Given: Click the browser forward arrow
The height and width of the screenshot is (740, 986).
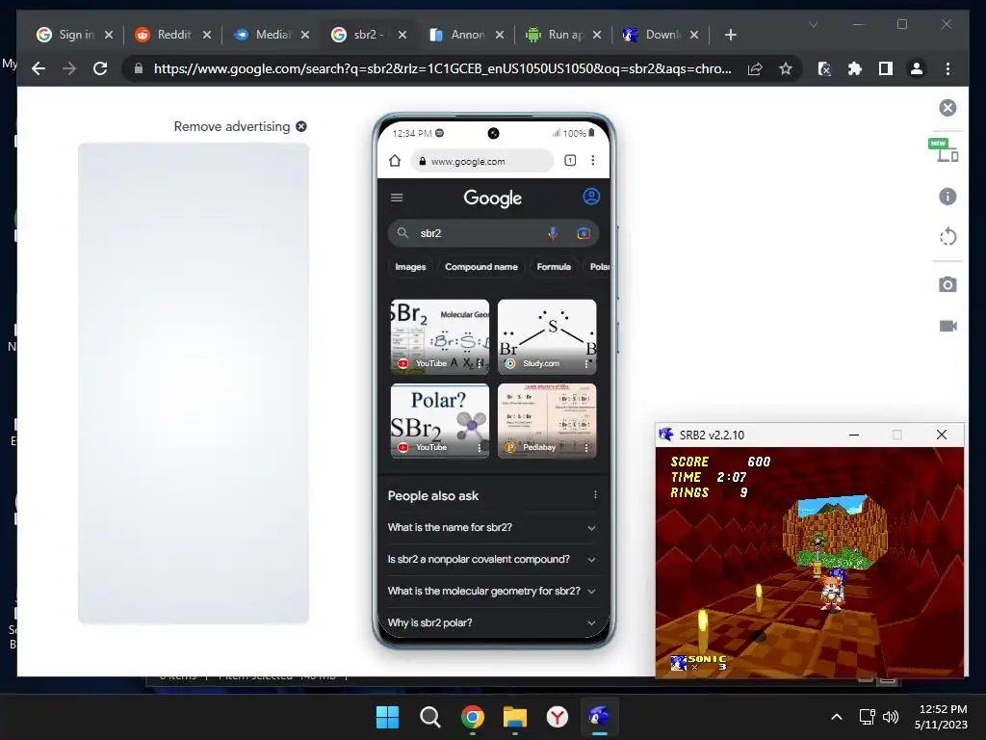Looking at the screenshot, I should click(69, 68).
